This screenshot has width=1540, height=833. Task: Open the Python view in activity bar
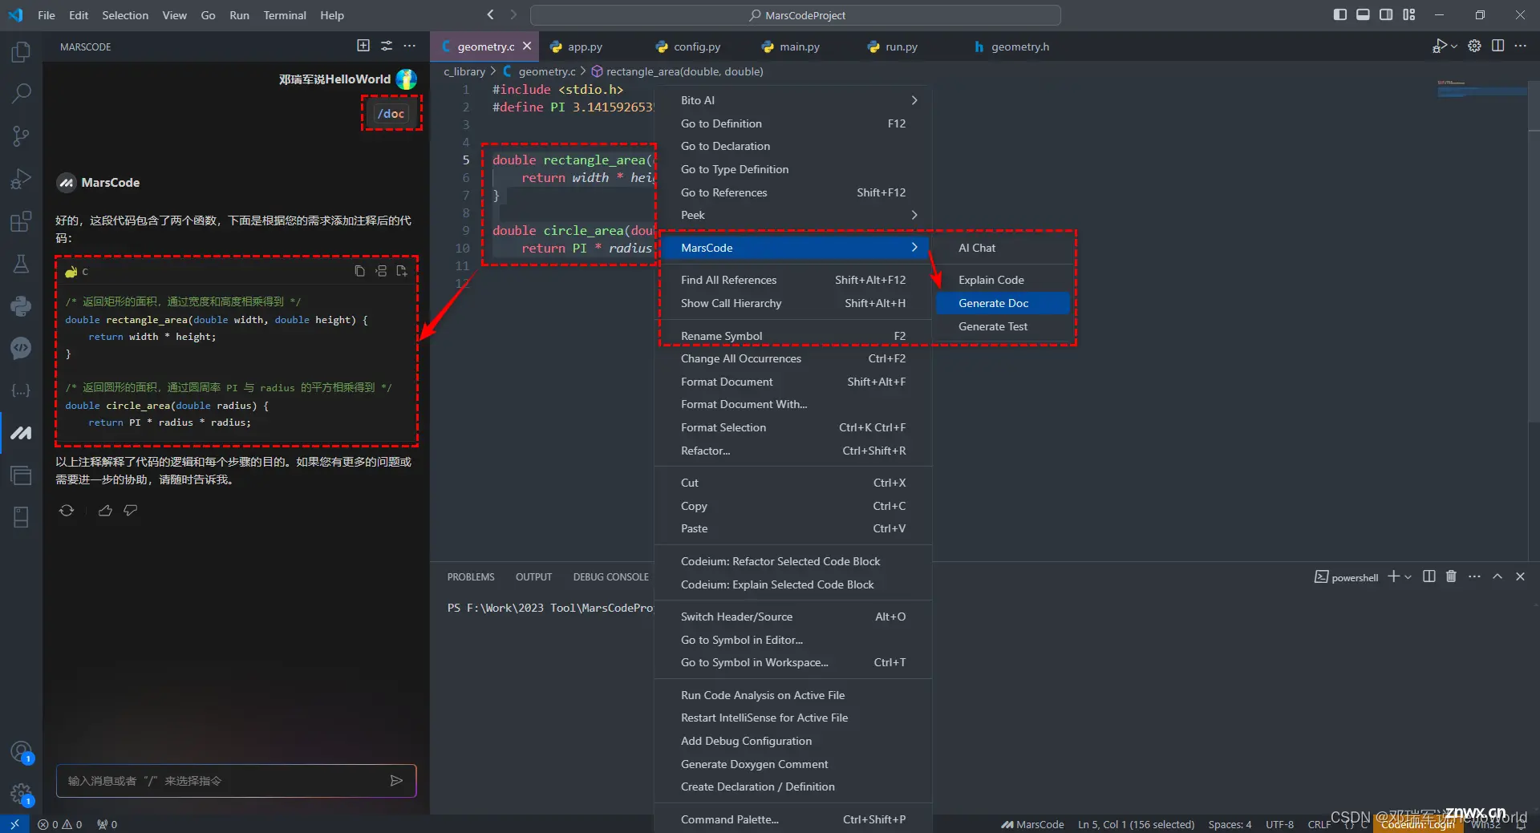(x=21, y=306)
